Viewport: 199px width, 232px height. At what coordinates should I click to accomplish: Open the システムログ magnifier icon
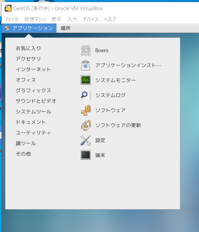point(86,95)
